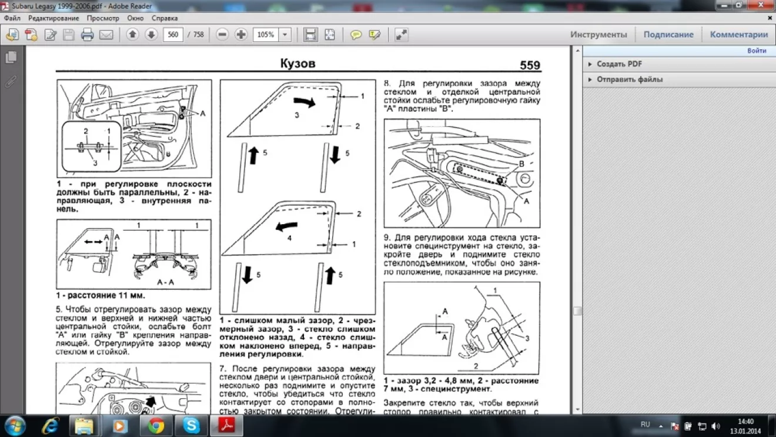Click the scrollbar down arrow of document
Screen dimensions: 776x437
tap(577, 409)
